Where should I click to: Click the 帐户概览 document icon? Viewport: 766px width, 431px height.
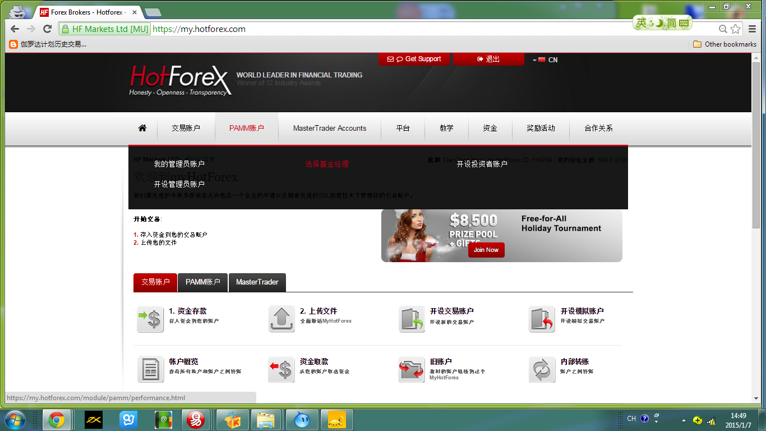150,370
